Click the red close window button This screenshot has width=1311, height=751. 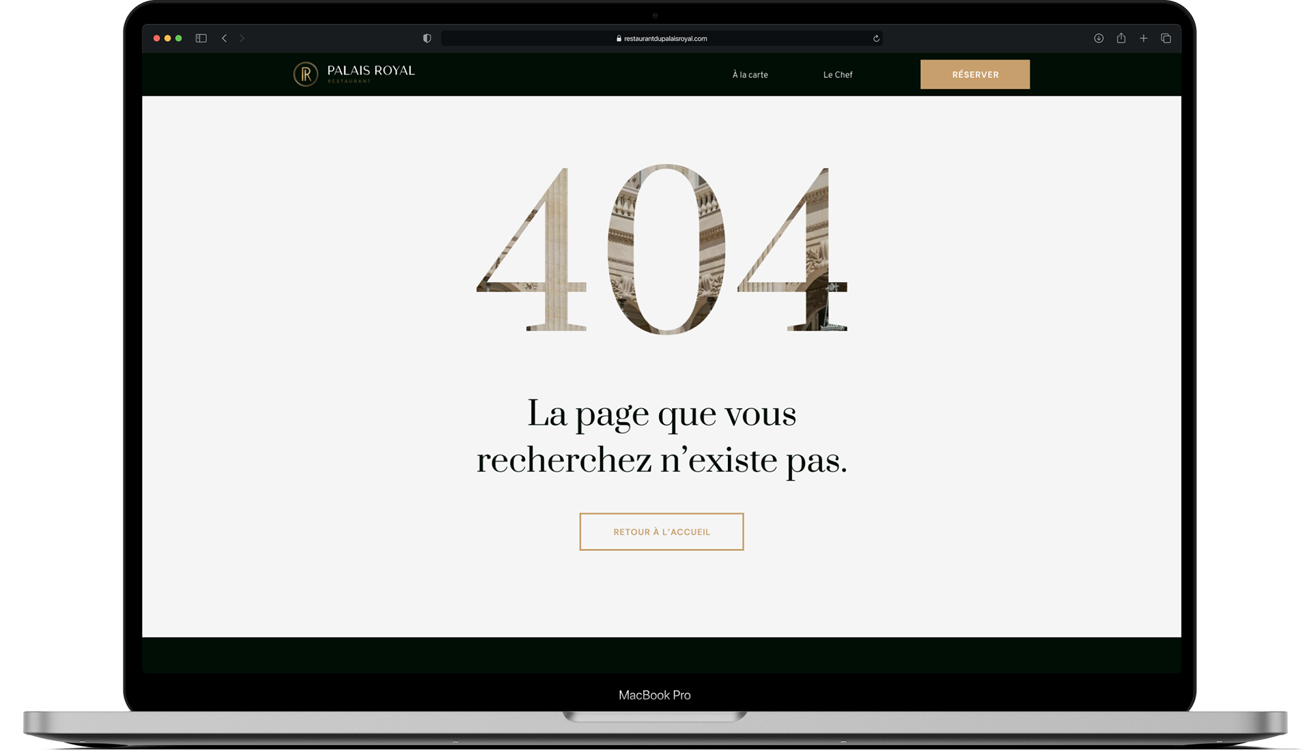point(156,38)
